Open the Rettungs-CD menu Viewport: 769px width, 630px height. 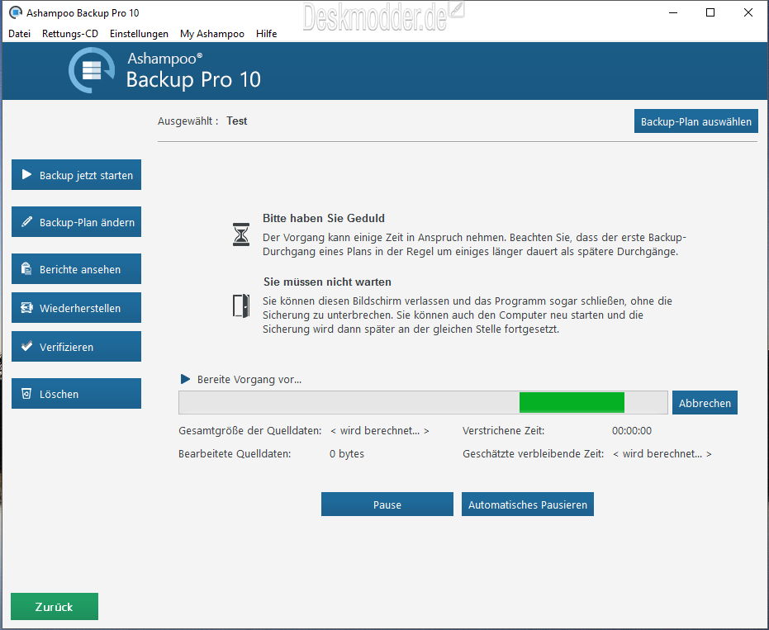70,34
